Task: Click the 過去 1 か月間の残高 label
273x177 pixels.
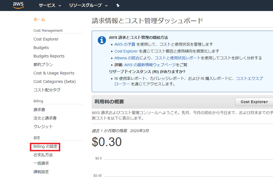Action: pyautogui.click(x=110, y=131)
